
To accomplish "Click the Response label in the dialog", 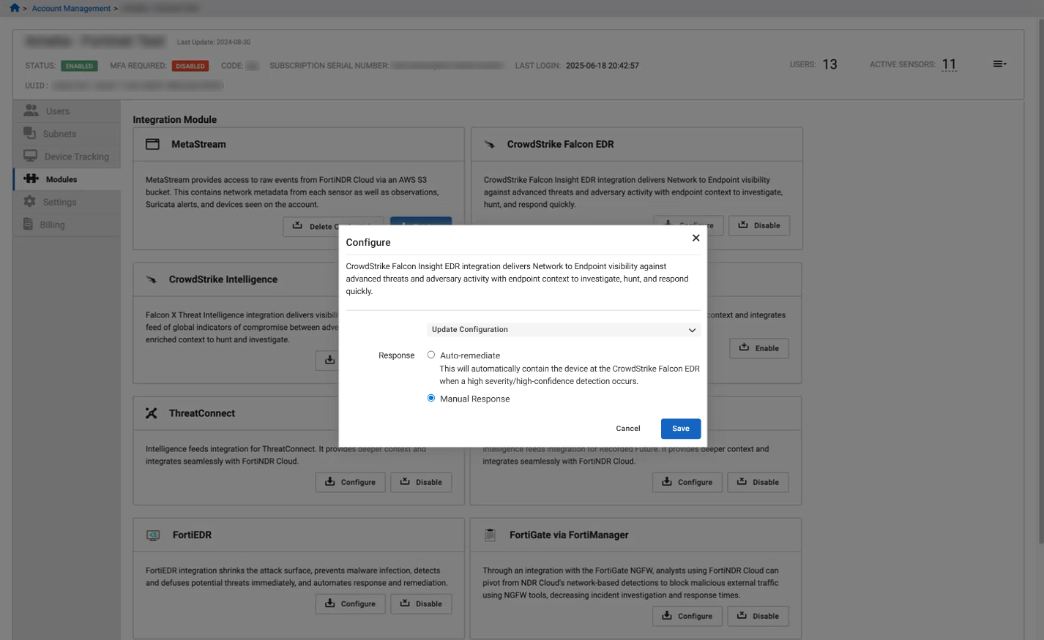I will tap(397, 355).
